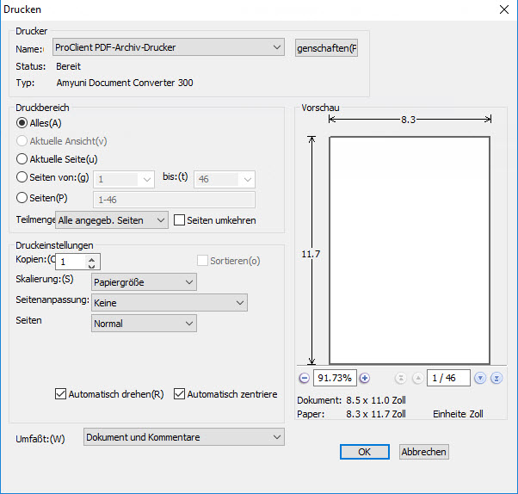Click the zoom in plus icon
Viewport: 518px width, 494px height.
coord(364,378)
